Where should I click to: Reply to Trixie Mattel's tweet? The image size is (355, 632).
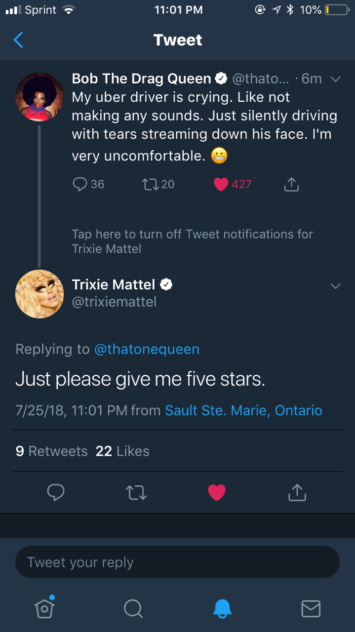(56, 492)
